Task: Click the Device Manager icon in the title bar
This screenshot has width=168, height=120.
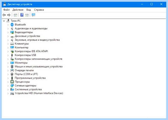Action: click(4, 4)
